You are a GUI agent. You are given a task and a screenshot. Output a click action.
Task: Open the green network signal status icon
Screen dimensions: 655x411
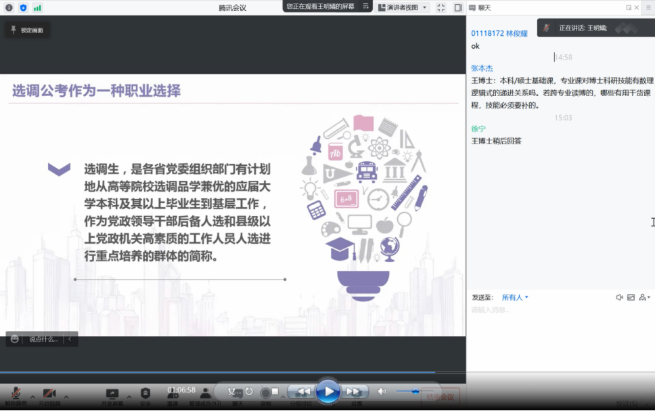(37, 7)
